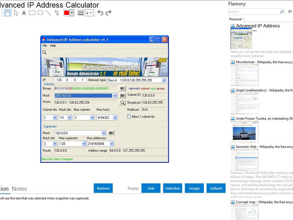The height and width of the screenshot is (220, 293).
Task: Select the rectangle drawing tool
Action: pyautogui.click(x=32, y=13)
